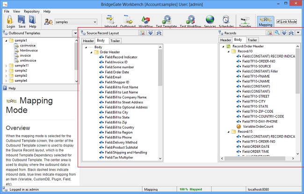Collapse the Record:15 node
Image resolution: width=304 pixels, height=194 pixels.
coord(229,132)
